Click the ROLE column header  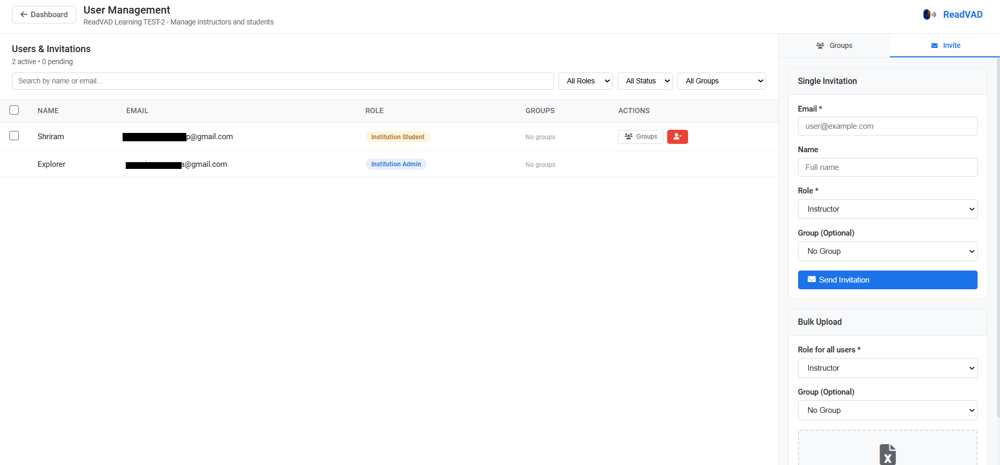tap(375, 111)
